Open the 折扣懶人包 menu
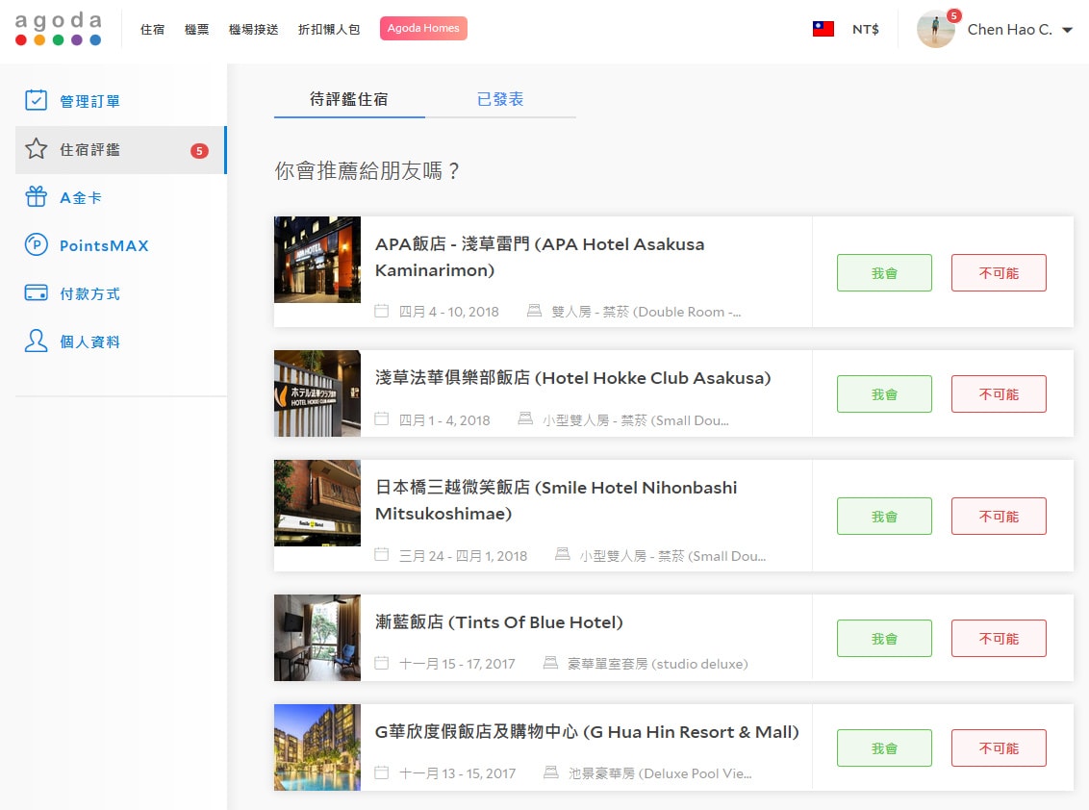This screenshot has height=810, width=1089. (329, 29)
